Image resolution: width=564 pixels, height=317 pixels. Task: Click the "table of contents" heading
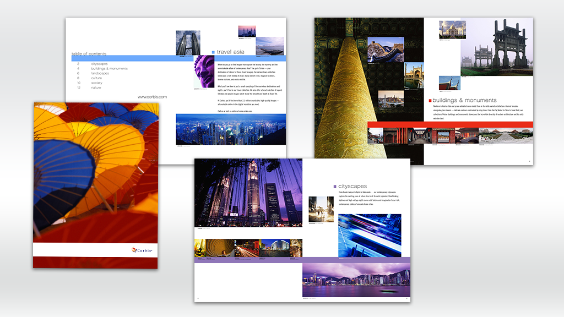(x=89, y=53)
